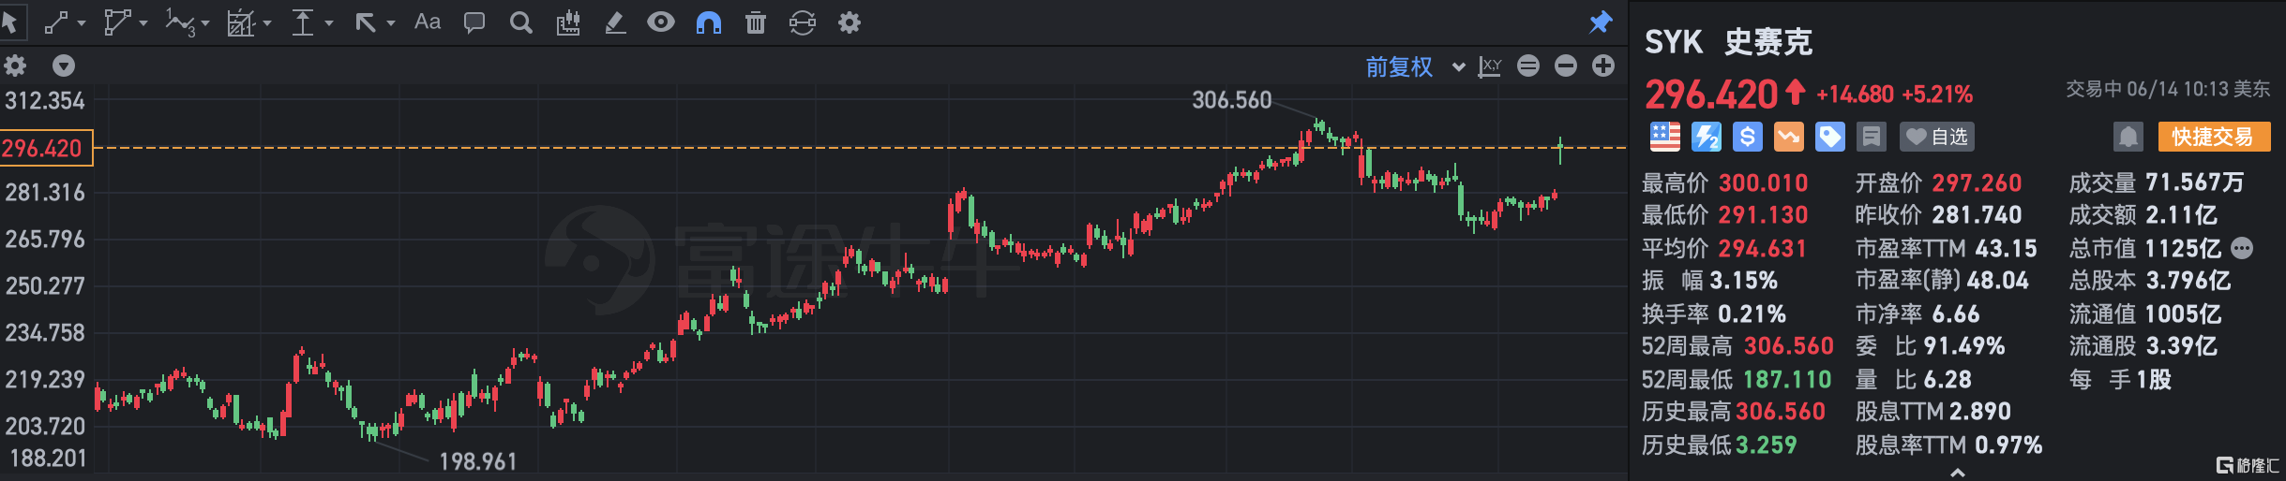Expand the projection chart tool options
This screenshot has height=481, width=2286.
267,23
